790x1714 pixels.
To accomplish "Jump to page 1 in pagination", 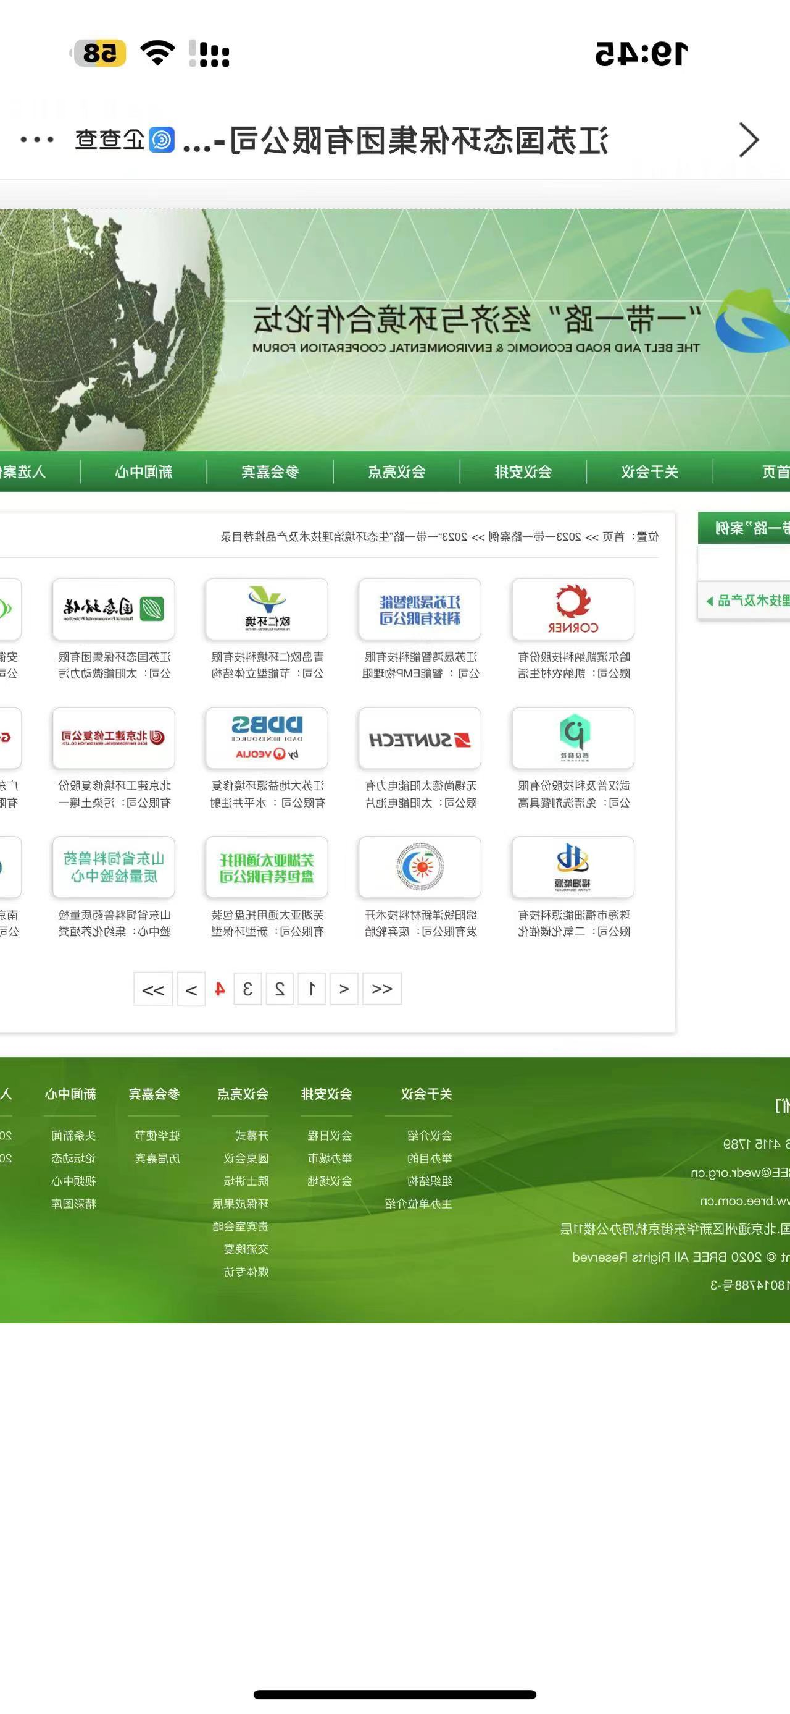I will point(312,989).
